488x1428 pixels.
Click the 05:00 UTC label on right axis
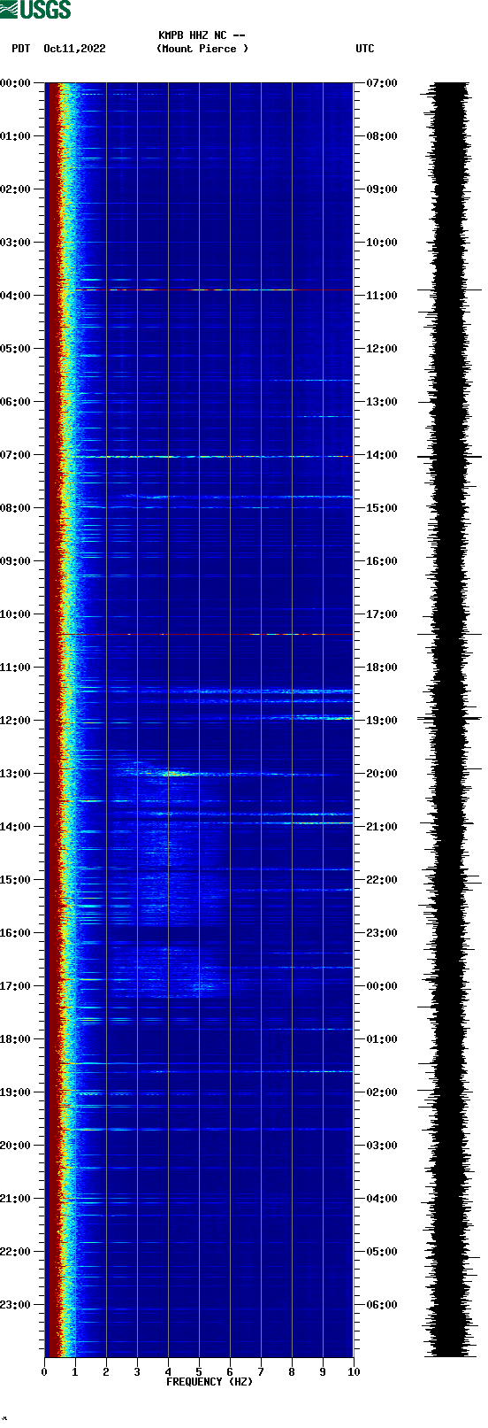coord(382,1252)
